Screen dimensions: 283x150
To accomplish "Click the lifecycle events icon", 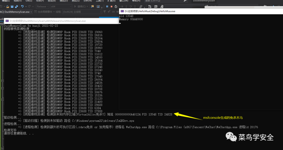I will 35,12.
